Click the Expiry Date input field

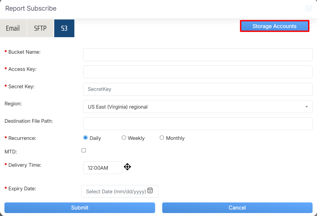[116, 192]
